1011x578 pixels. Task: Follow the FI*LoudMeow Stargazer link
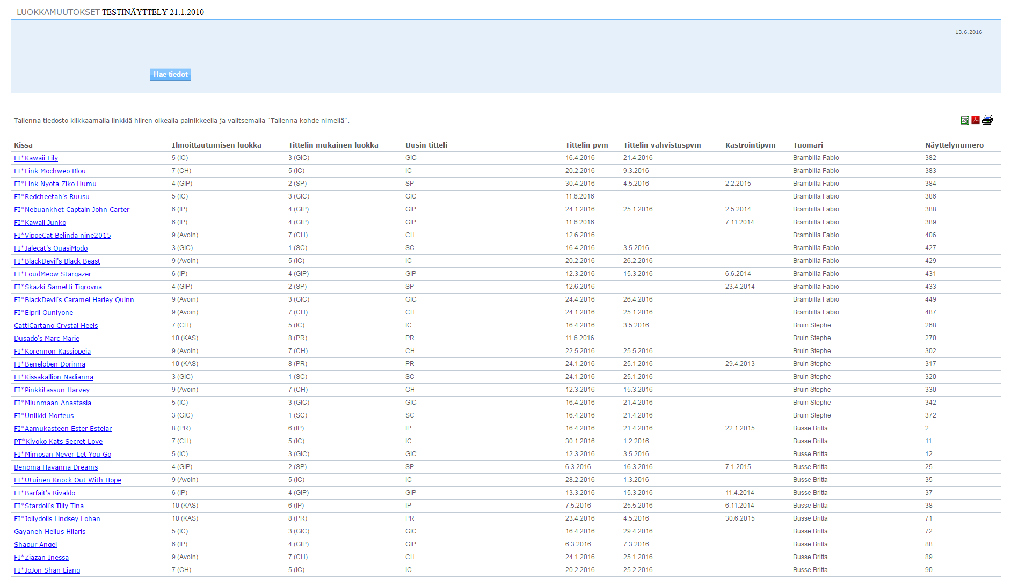click(53, 274)
